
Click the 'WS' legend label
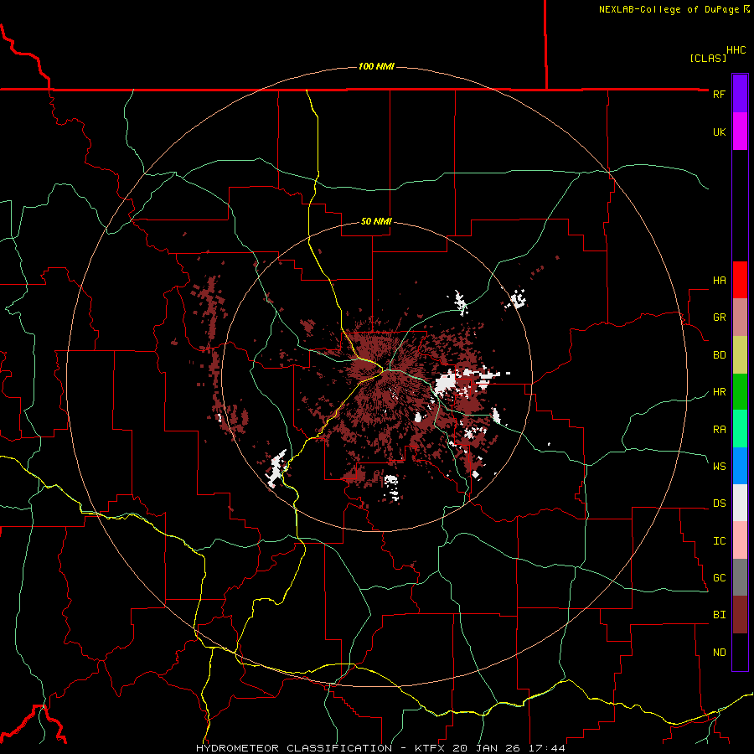coord(719,467)
